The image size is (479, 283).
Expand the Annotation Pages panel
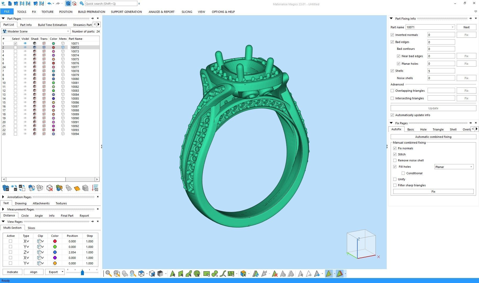(3, 197)
